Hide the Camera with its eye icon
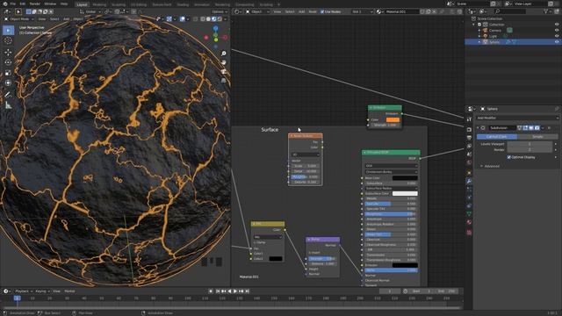 (557, 31)
